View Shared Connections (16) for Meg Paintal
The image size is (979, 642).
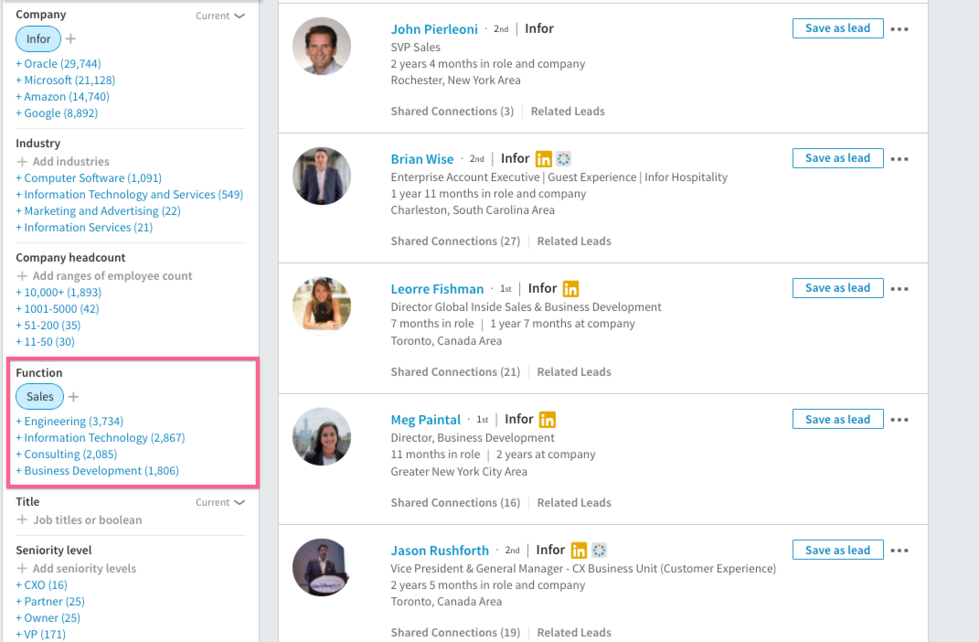tap(455, 503)
